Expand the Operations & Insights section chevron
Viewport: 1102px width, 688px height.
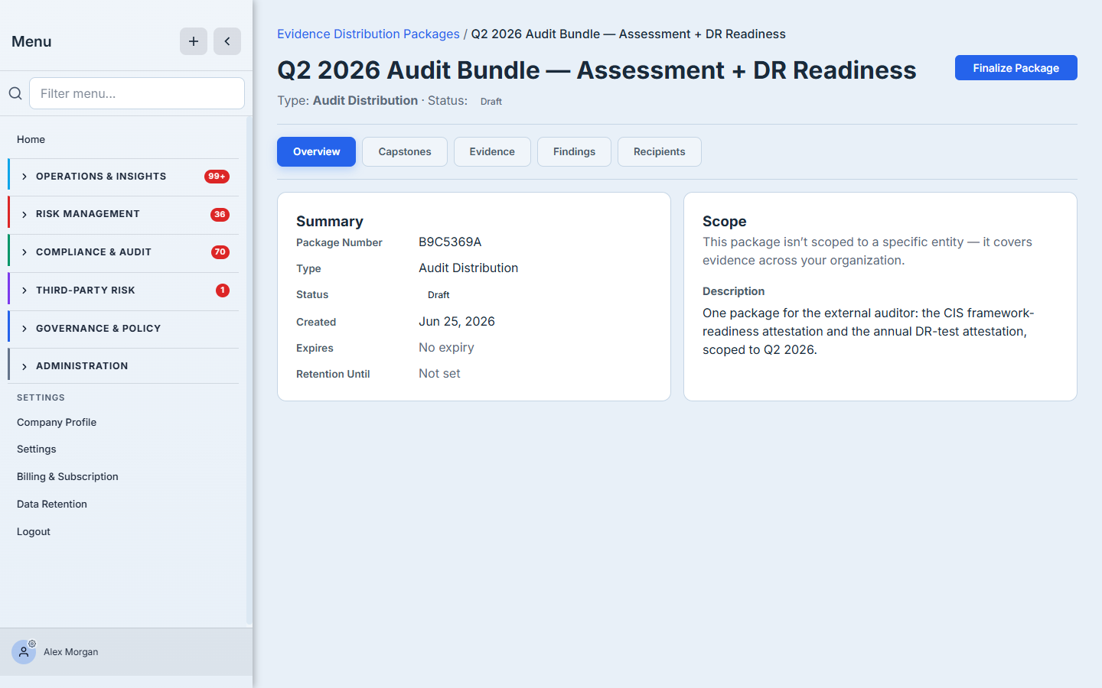click(x=24, y=177)
